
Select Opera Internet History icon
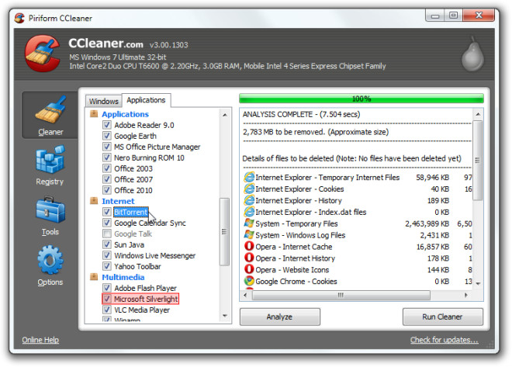click(x=249, y=258)
